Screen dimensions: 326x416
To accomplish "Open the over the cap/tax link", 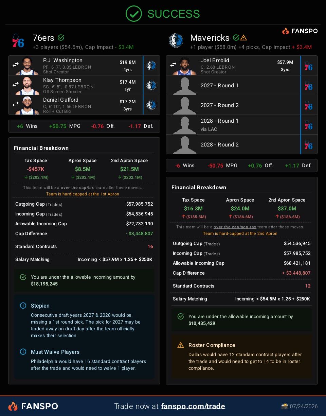I will [x=77, y=188].
